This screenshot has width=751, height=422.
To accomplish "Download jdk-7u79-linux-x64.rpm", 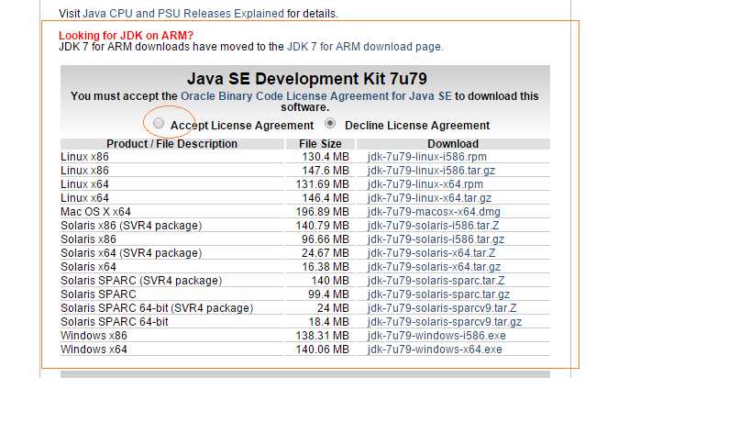I will coord(425,184).
